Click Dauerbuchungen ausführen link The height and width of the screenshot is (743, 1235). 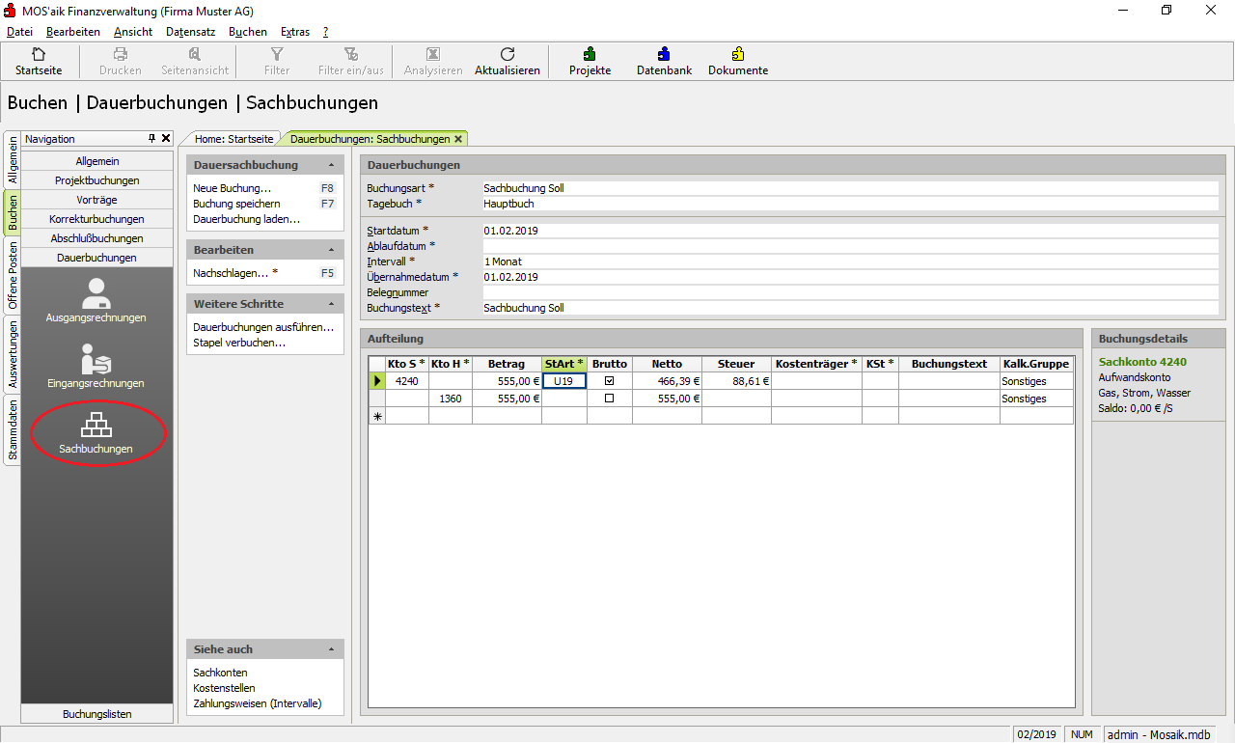(x=262, y=327)
